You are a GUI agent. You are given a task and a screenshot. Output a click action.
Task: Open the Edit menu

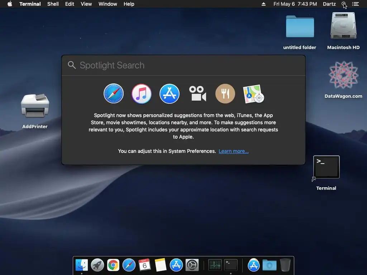tap(70, 4)
